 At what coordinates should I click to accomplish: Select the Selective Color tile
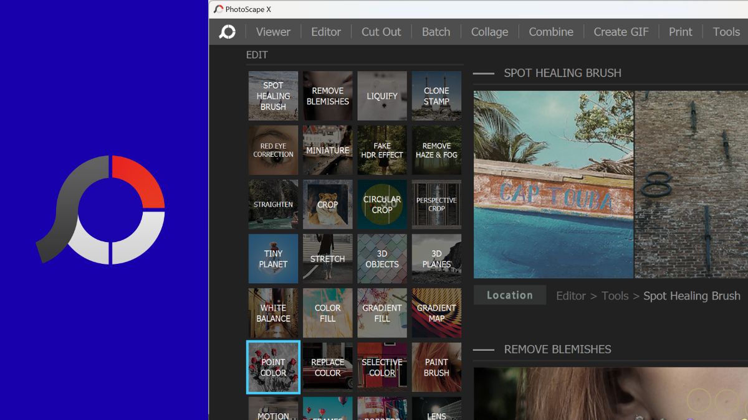click(382, 367)
